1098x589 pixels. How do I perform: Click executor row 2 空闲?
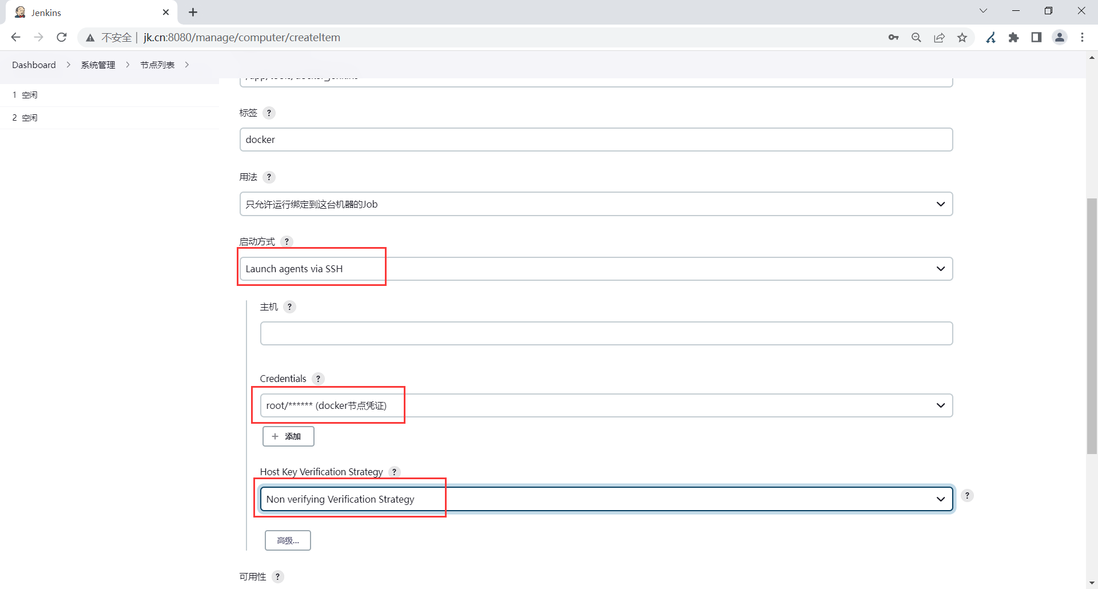(x=110, y=118)
